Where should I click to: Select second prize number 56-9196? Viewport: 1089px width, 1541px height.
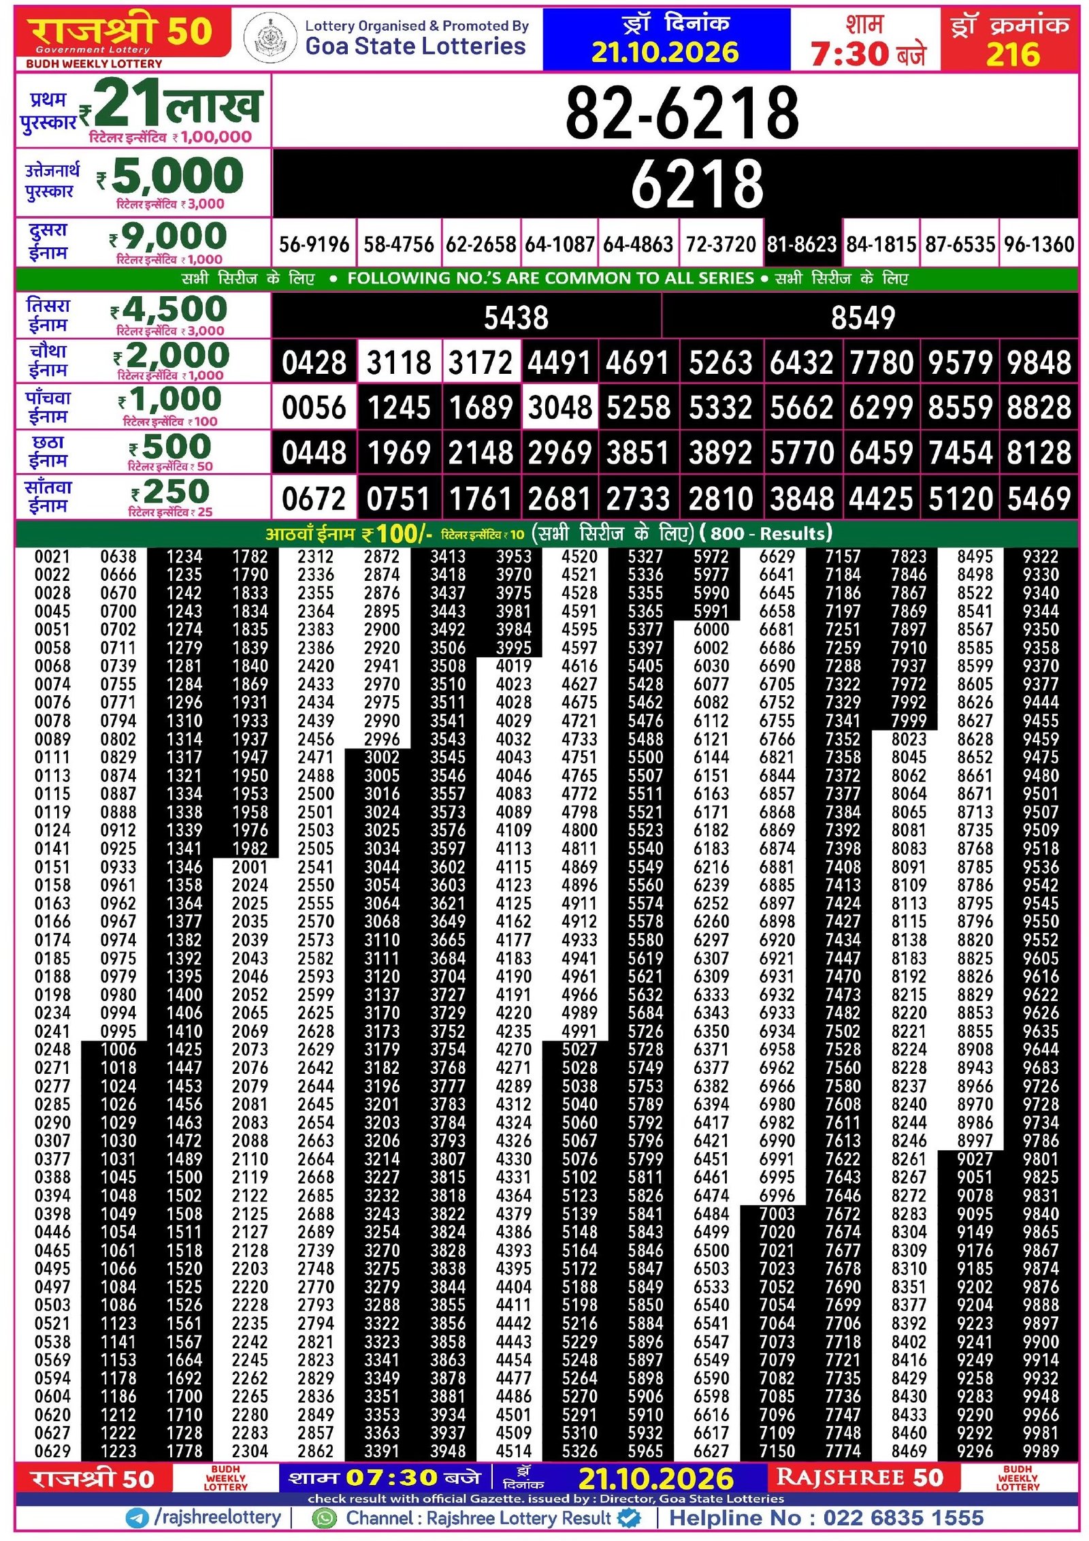coord(314,244)
